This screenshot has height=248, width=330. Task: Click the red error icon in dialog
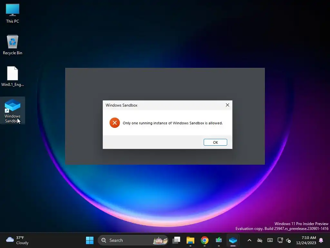(115, 123)
